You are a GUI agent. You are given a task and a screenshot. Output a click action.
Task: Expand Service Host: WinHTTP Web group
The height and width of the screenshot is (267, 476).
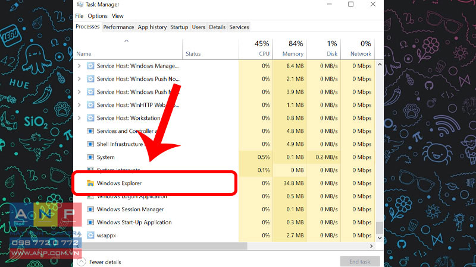pos(79,105)
